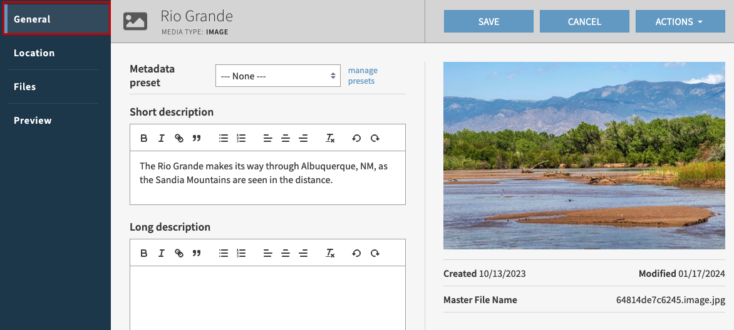Viewport: 734px width, 330px height.
Task: Expand the Actions dropdown menu
Action: (680, 21)
